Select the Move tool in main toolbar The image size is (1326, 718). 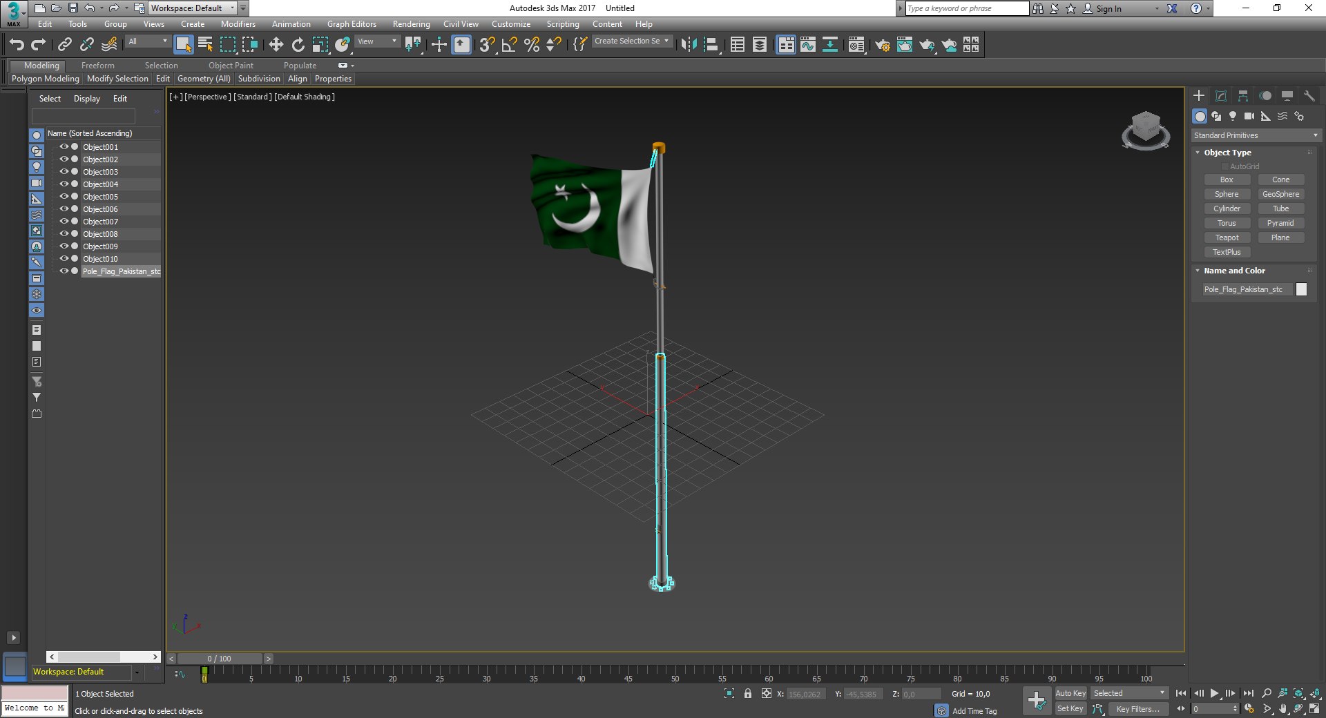coord(276,45)
